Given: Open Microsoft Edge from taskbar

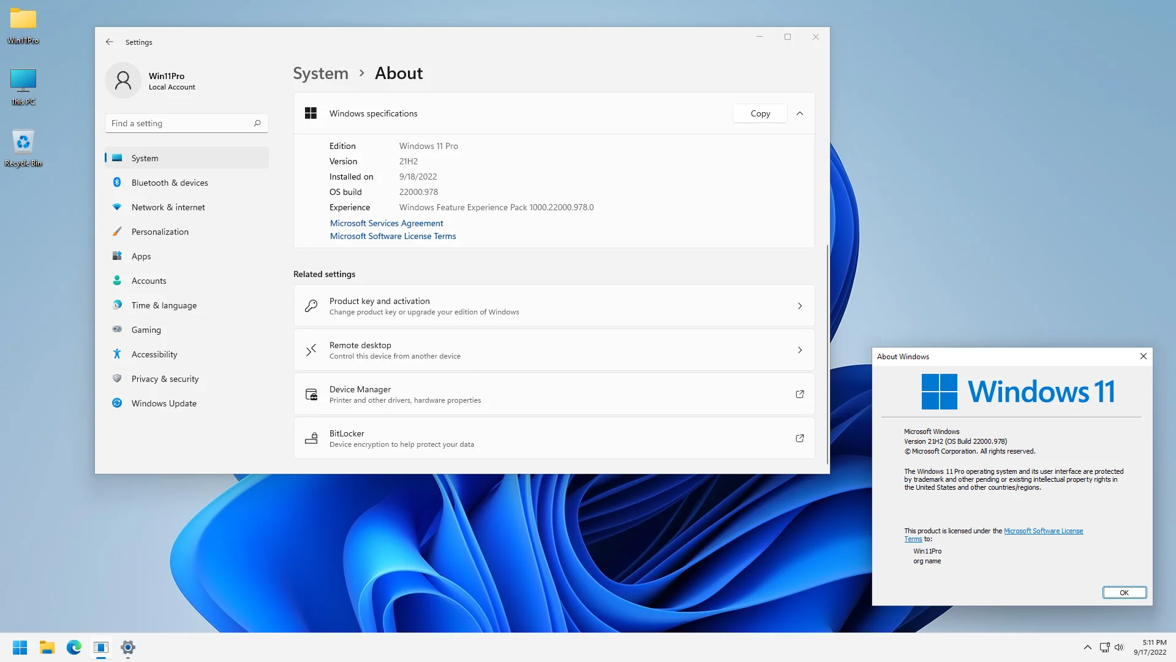Looking at the screenshot, I should click(x=74, y=647).
